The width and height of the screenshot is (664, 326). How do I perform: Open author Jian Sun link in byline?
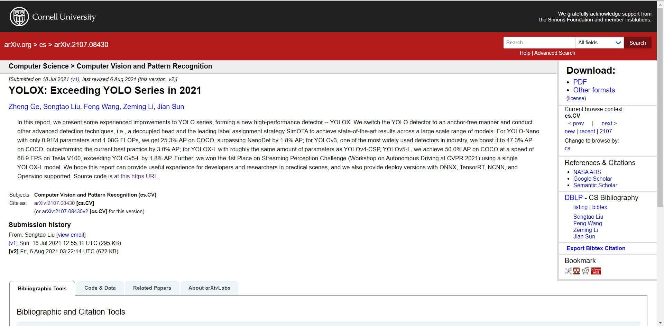coord(170,107)
